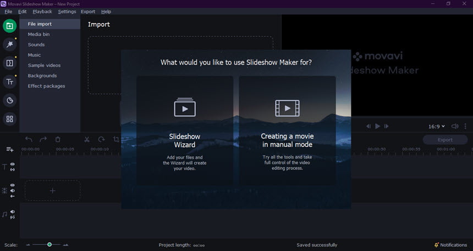
Task: Open the Help menu
Action: pos(106,12)
